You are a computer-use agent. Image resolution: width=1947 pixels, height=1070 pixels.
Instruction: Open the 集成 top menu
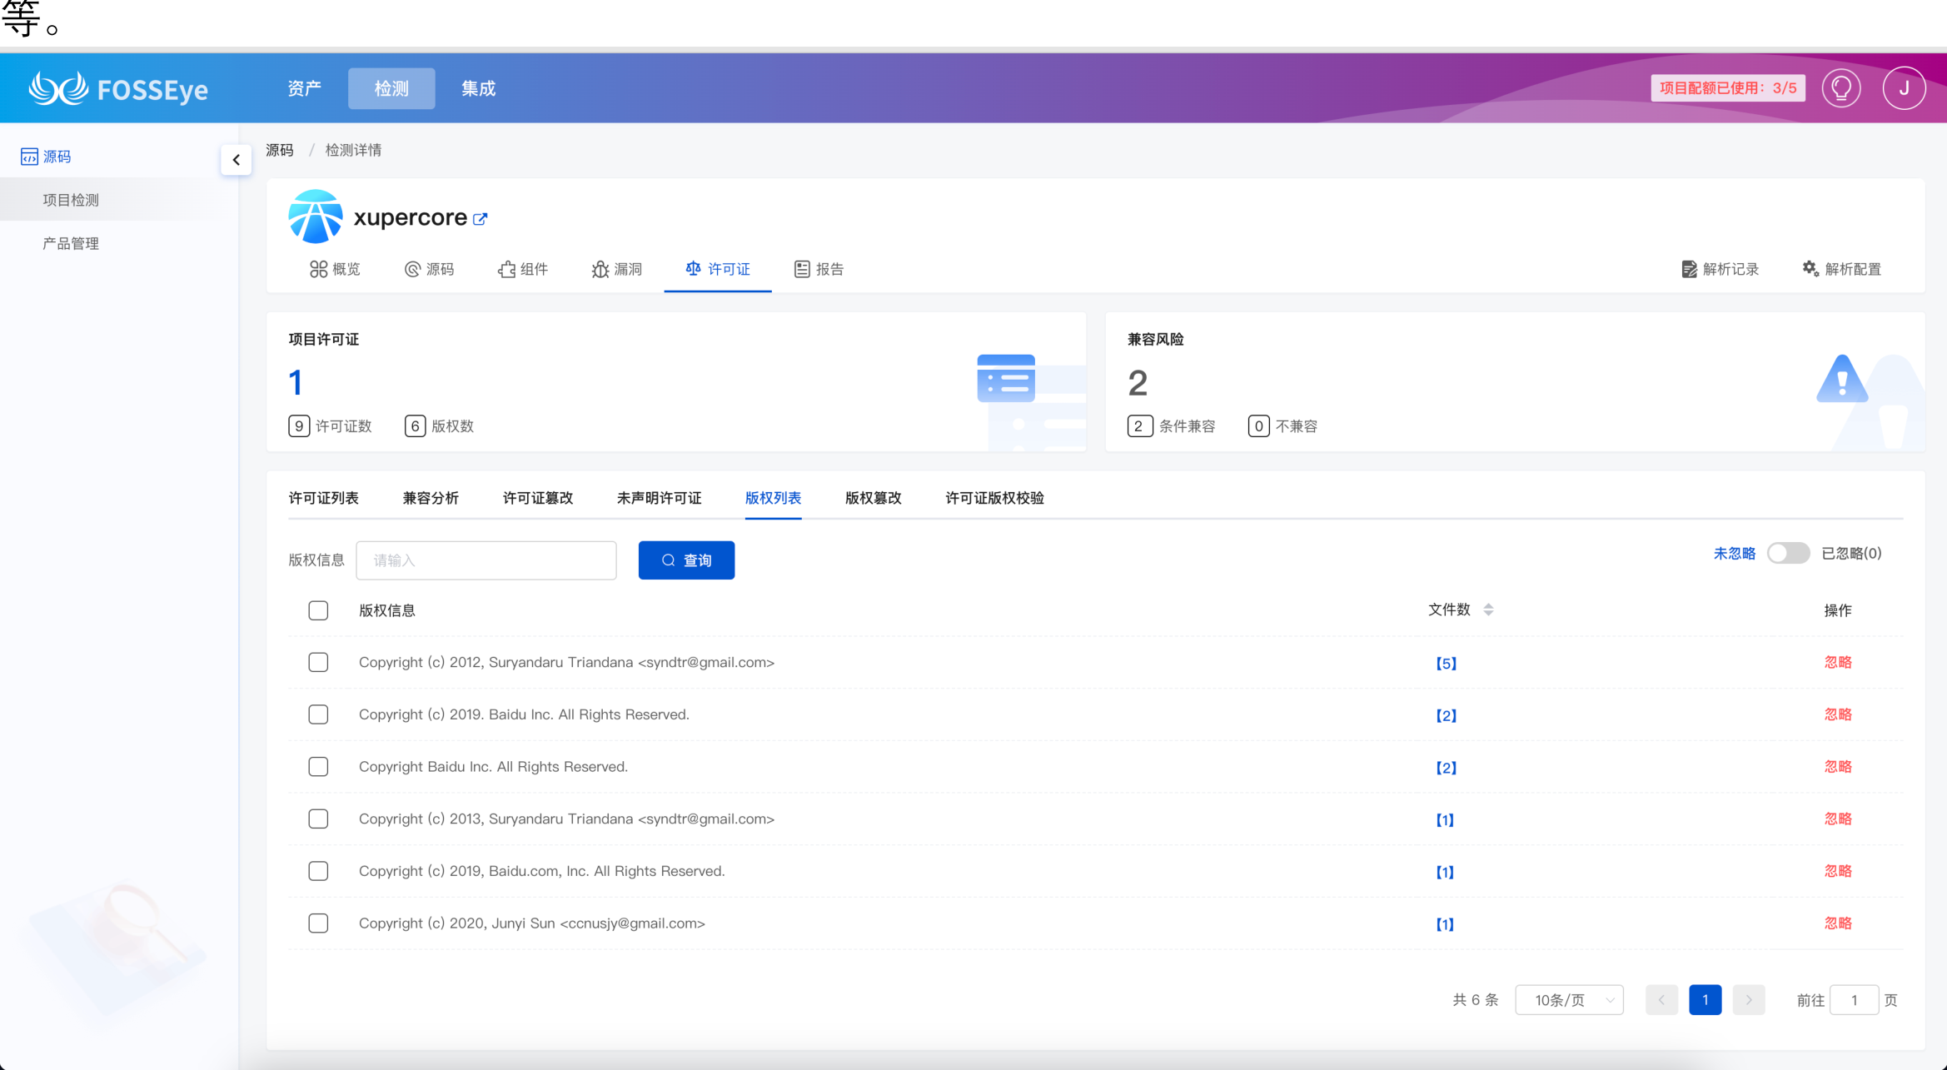(478, 88)
